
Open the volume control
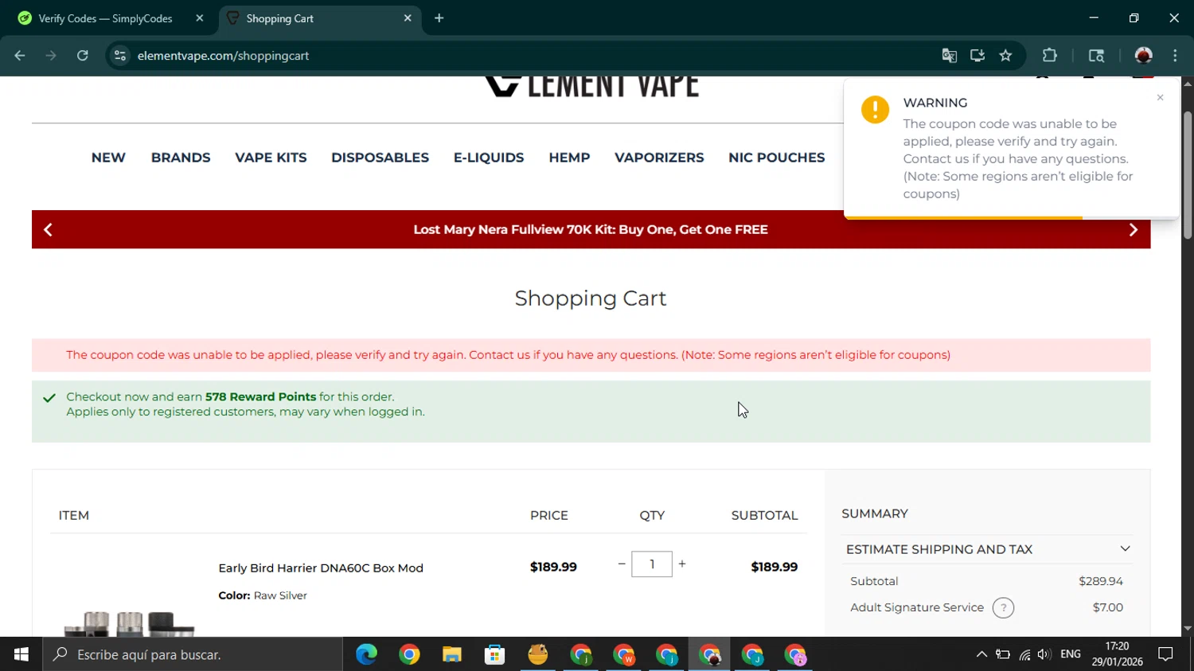click(1044, 654)
